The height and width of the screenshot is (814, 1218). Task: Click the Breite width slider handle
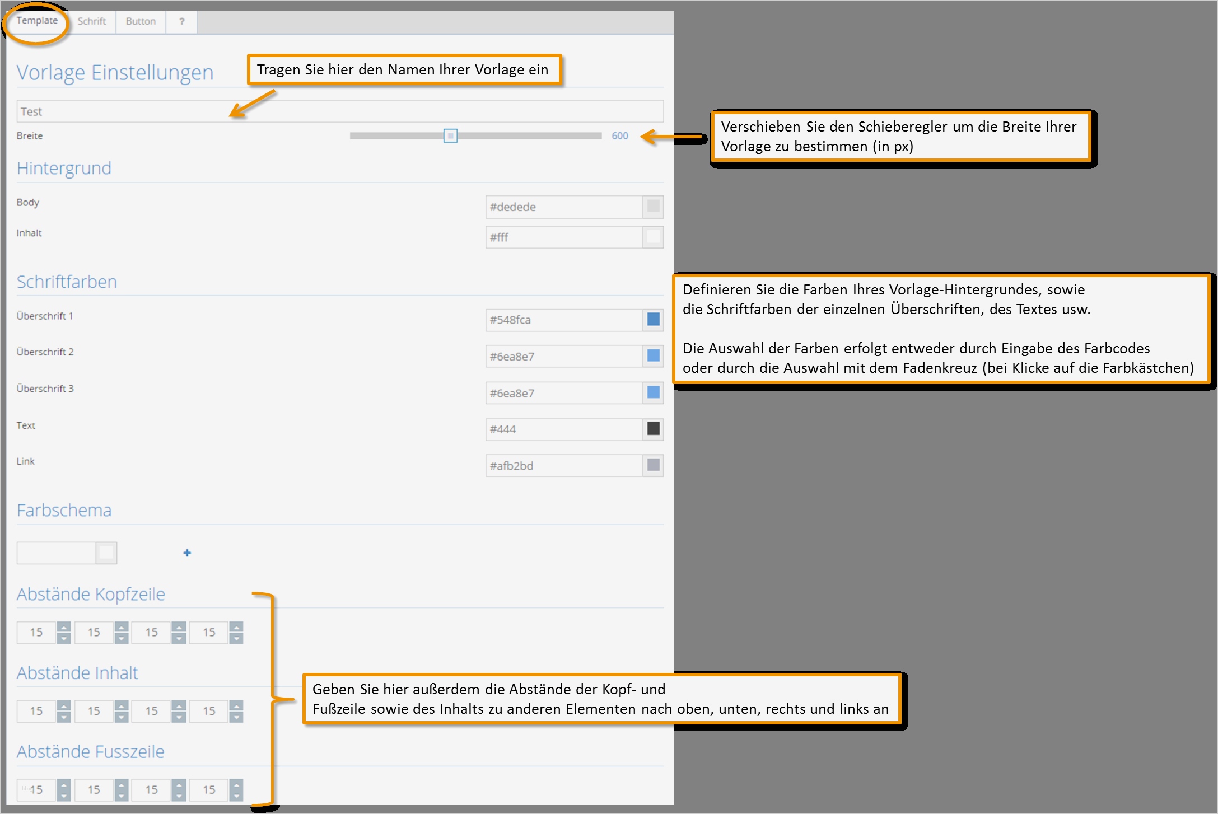coord(450,135)
